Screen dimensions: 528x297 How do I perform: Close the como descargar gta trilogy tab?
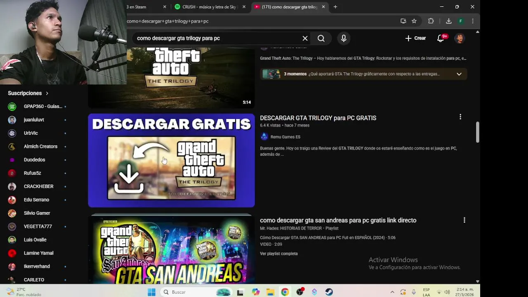point(323,7)
